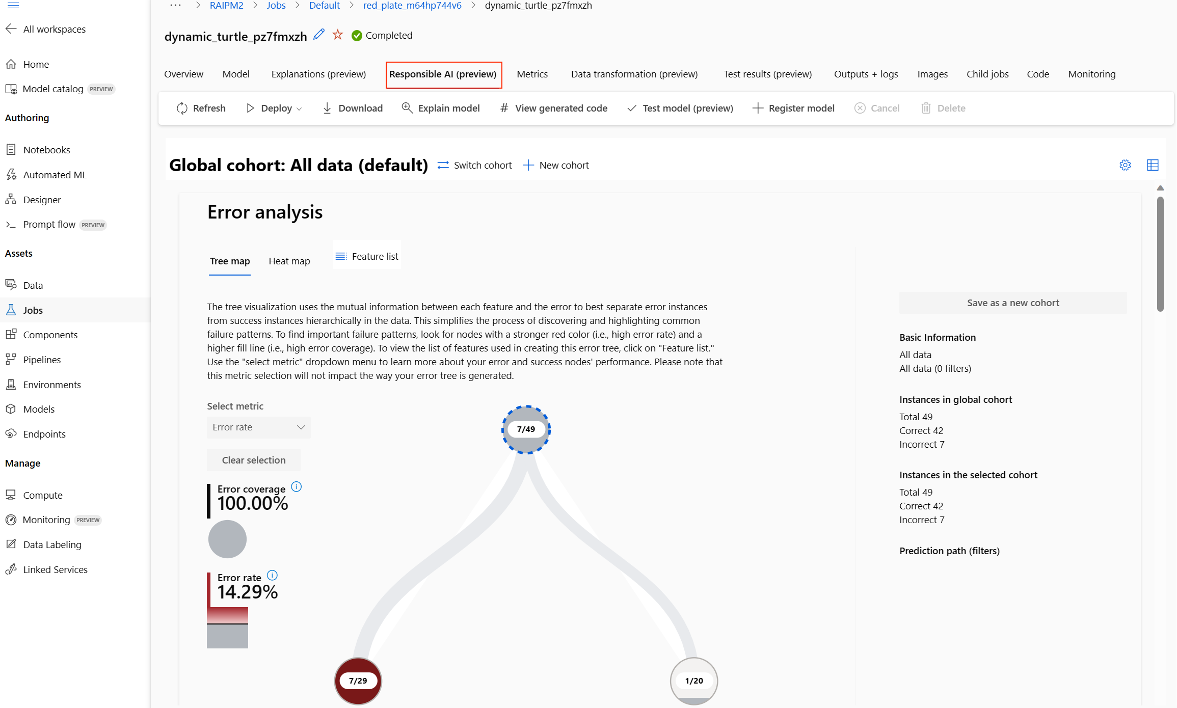Click the Refresh toolbar button
Screen dimensions: 1177x708
point(201,108)
